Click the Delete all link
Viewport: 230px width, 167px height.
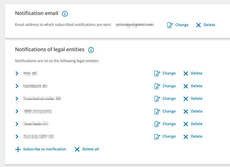tap(87, 149)
